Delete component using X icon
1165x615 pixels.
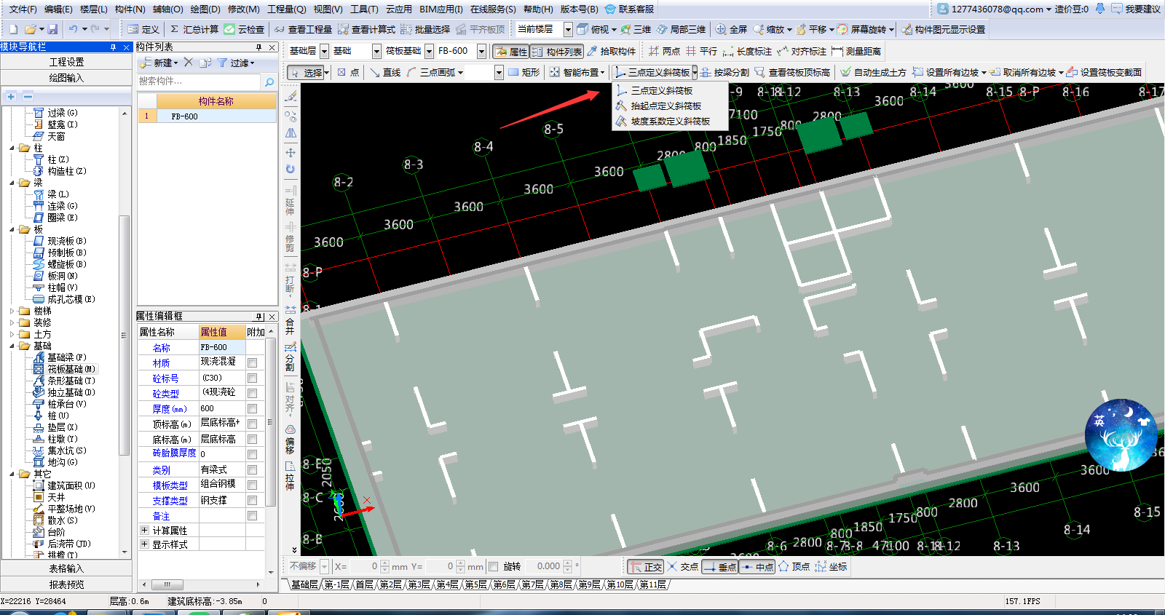[x=189, y=63]
